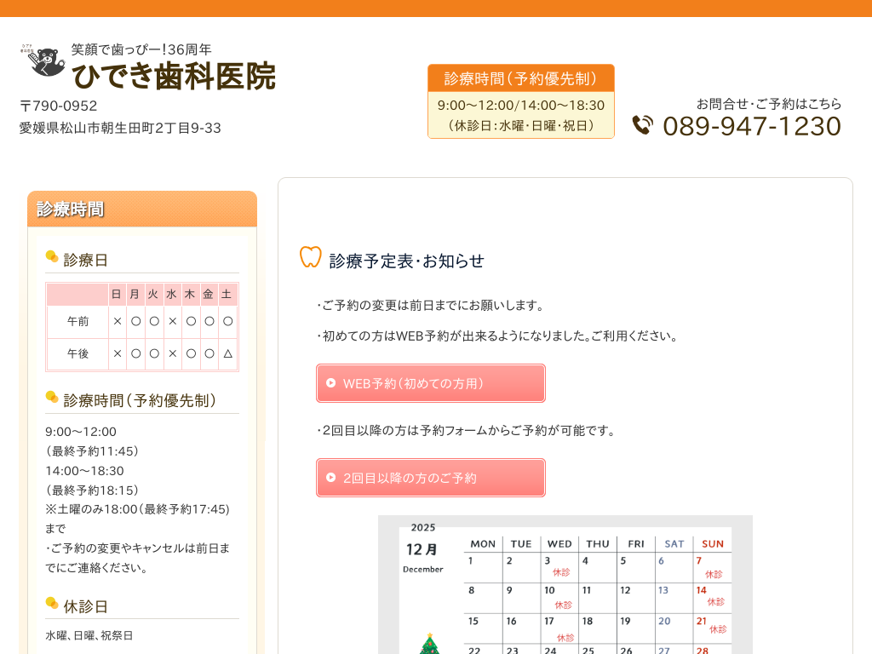The image size is (872, 654).
Task: Click the yellow bullet icon beside 診療日
Action: 52,256
